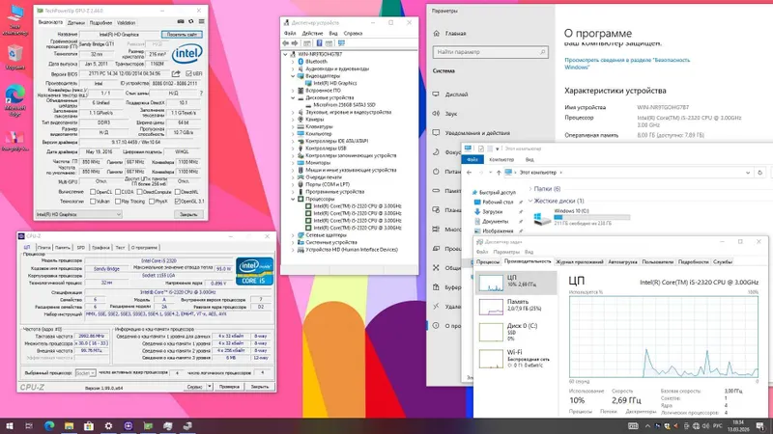Screen dimensions: 773x434
Task: Click the Найти параметр search field
Action: coord(490,52)
